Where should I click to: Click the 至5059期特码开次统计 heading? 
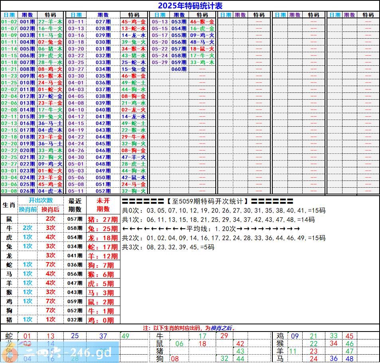pos(207,201)
